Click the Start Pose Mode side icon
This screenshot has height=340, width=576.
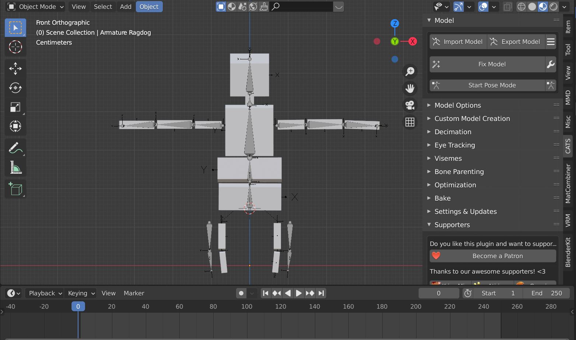pyautogui.click(x=551, y=85)
